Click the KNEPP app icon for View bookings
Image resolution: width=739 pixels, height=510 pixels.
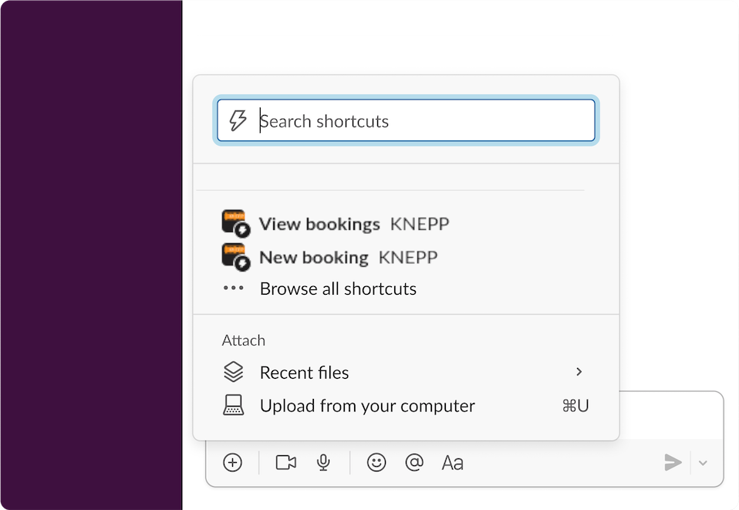click(234, 223)
